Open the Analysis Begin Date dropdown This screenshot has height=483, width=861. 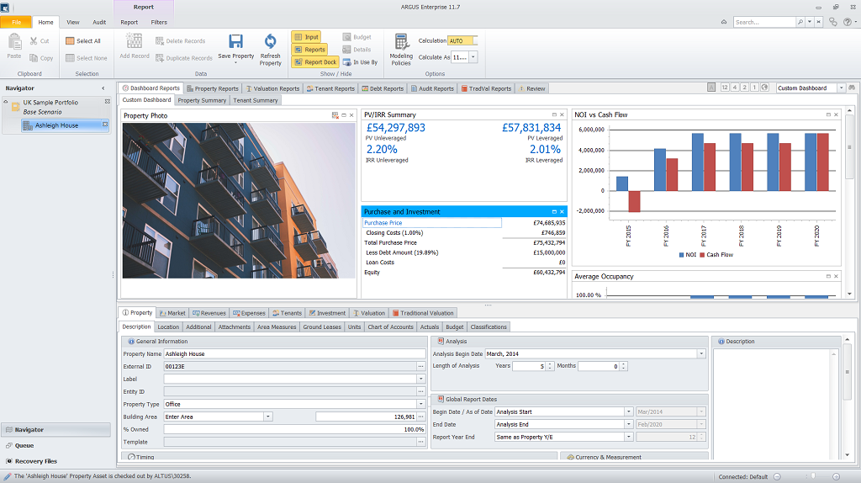point(700,354)
